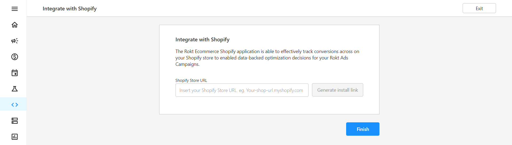The width and height of the screenshot is (512, 145).
Task: Open the bar chart reports icon
Action: tap(15, 137)
